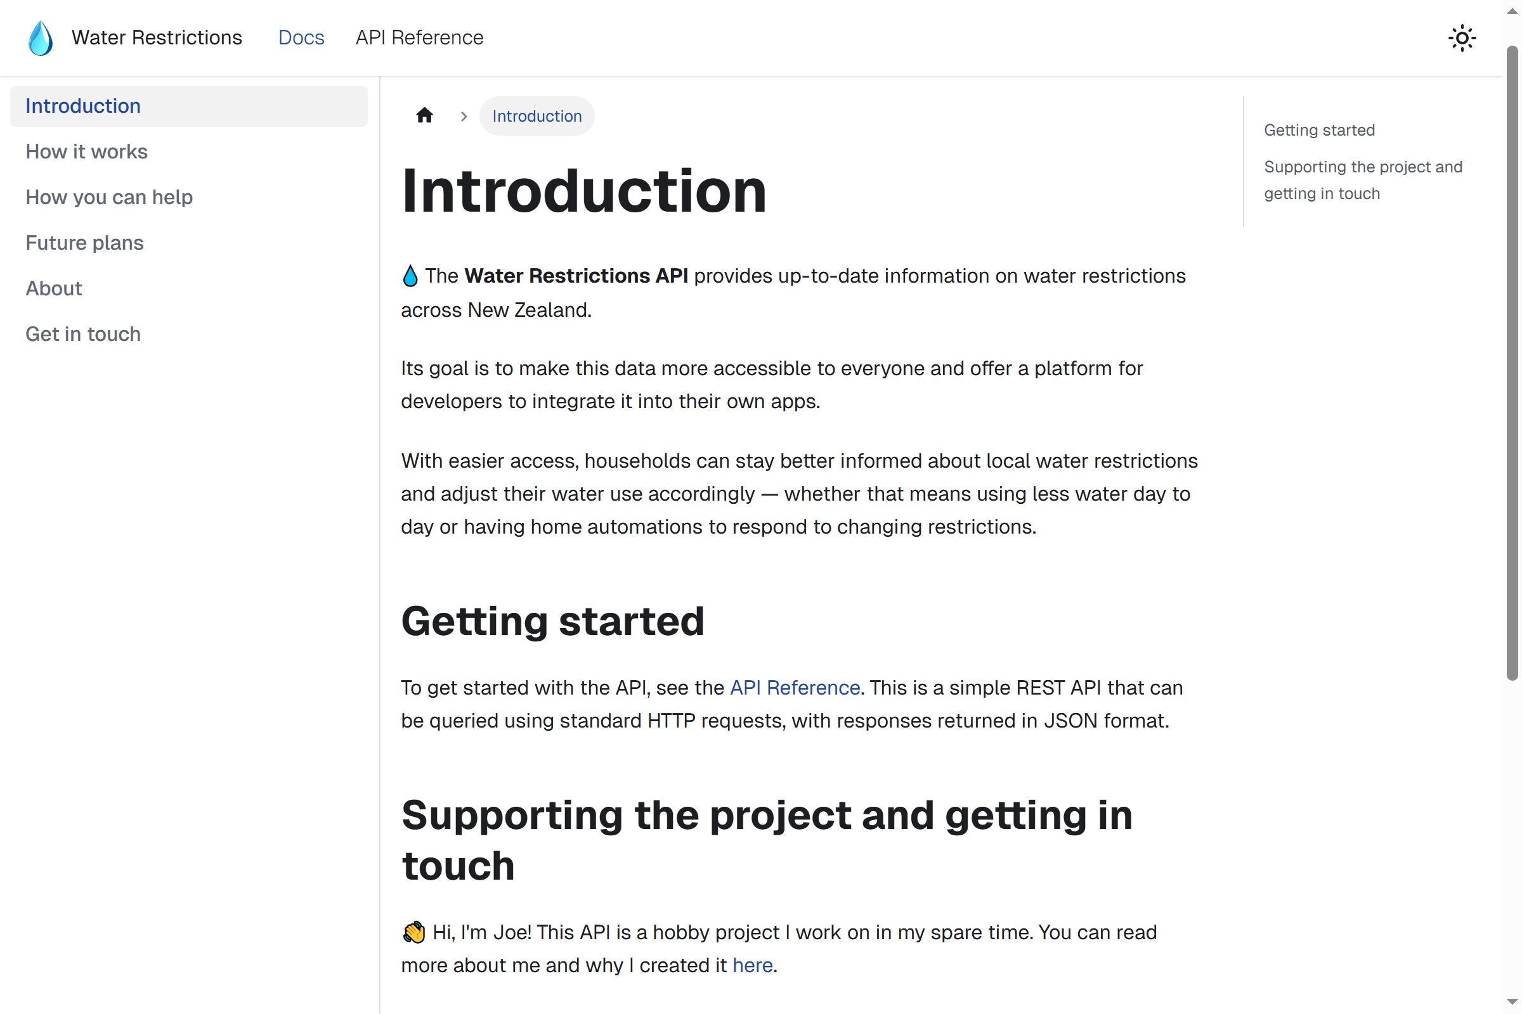Click the water drop emoji beside the intro text

[410, 275]
